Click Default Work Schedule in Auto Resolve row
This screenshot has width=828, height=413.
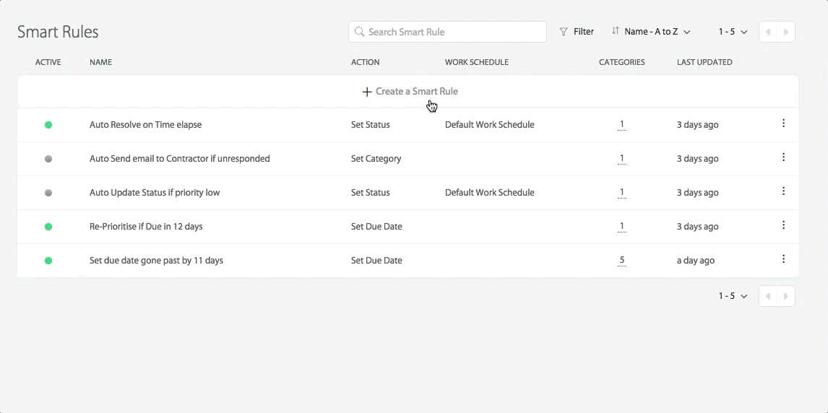point(490,125)
